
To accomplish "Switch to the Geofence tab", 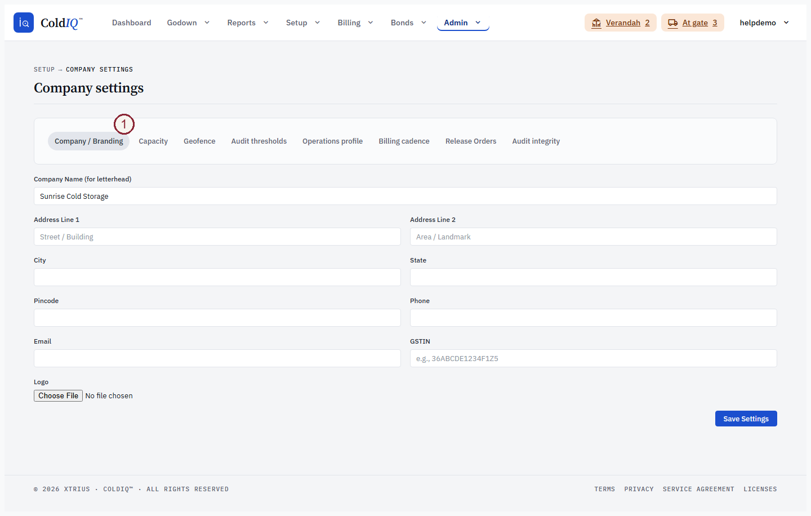I will point(199,141).
